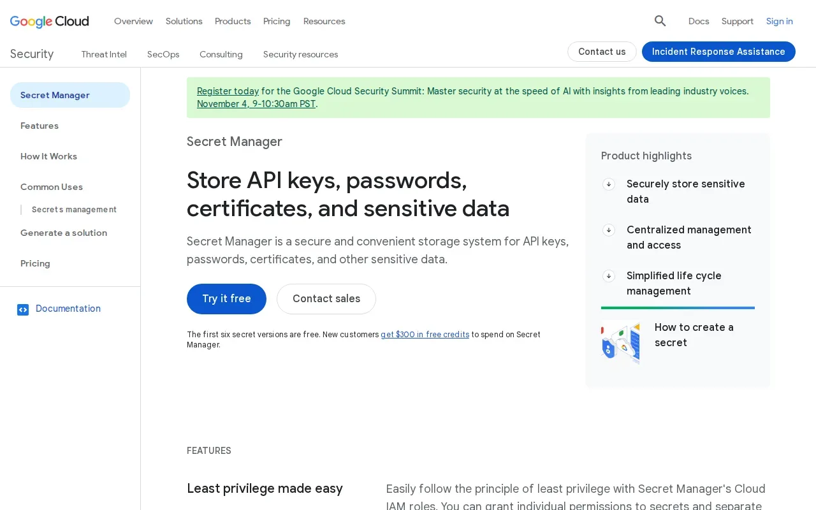Open the Resources menu
Screen dimensions: 816x510
point(324,21)
